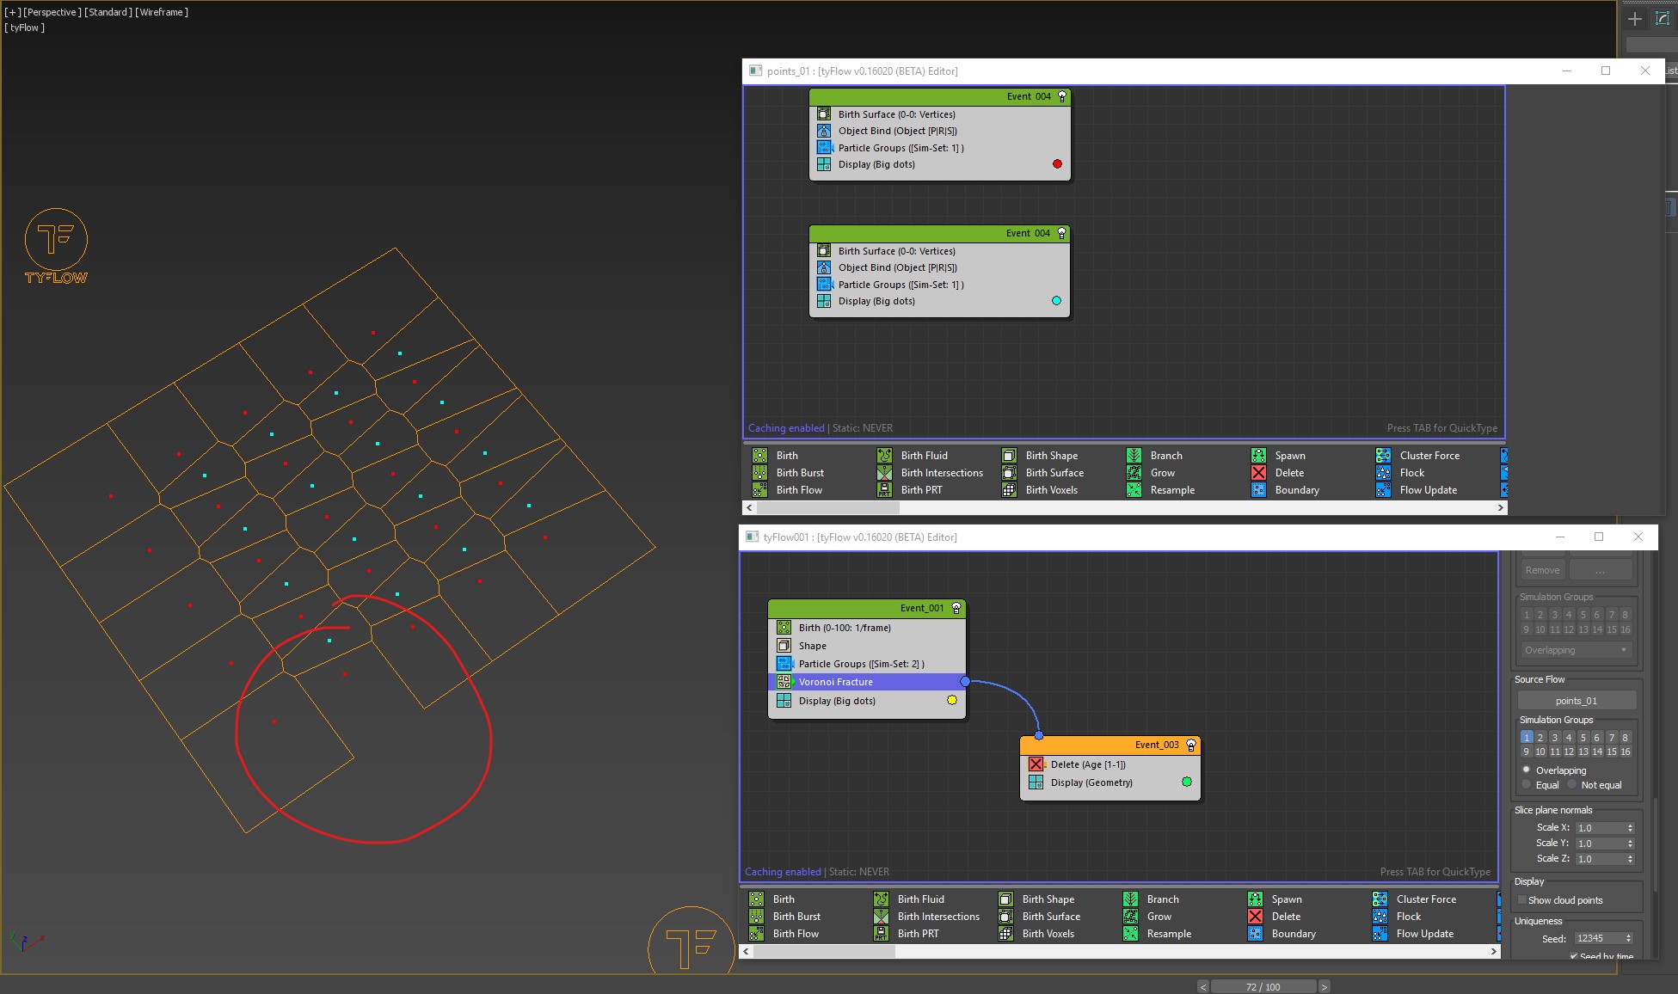The height and width of the screenshot is (994, 1678).
Task: Select Birth Surface icon in tyFlow001 depot
Action: (1005, 917)
